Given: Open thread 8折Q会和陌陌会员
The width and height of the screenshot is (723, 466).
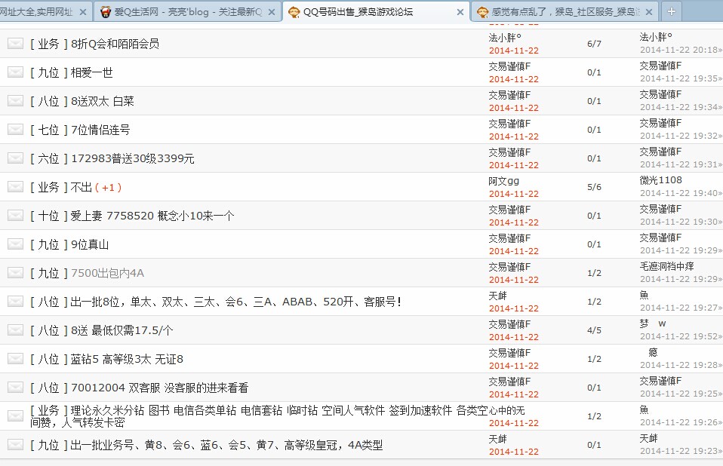Looking at the screenshot, I should tap(115, 44).
